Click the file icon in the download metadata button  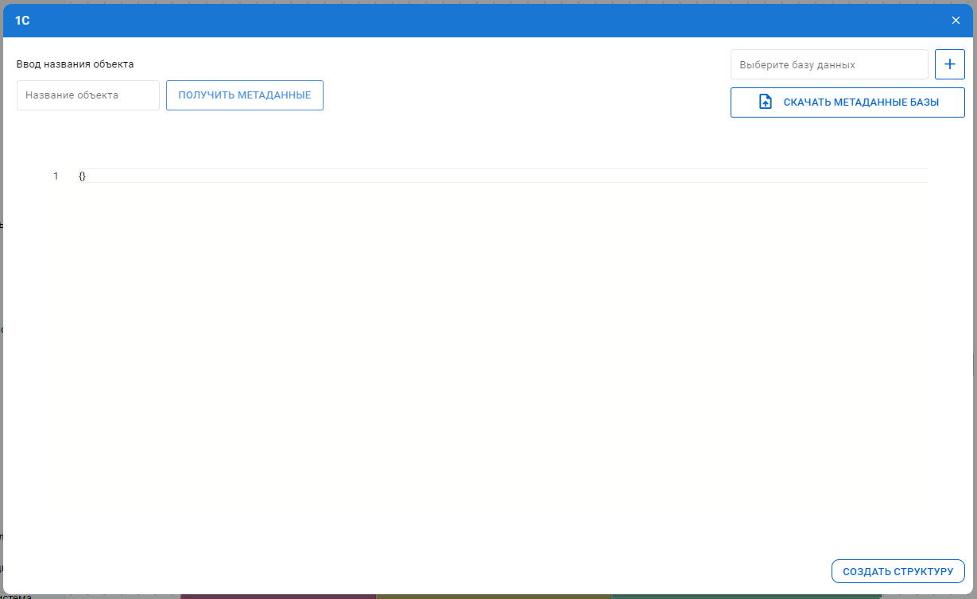coord(766,102)
